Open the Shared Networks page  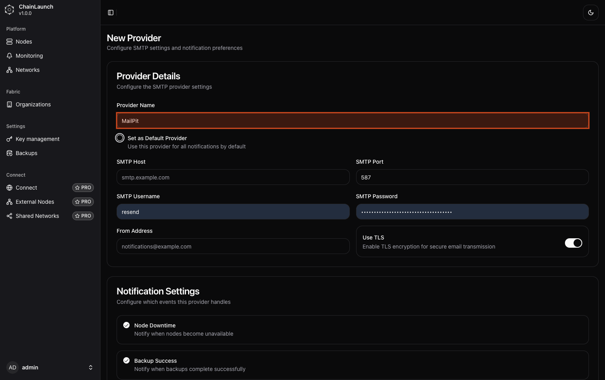pyautogui.click(x=37, y=216)
